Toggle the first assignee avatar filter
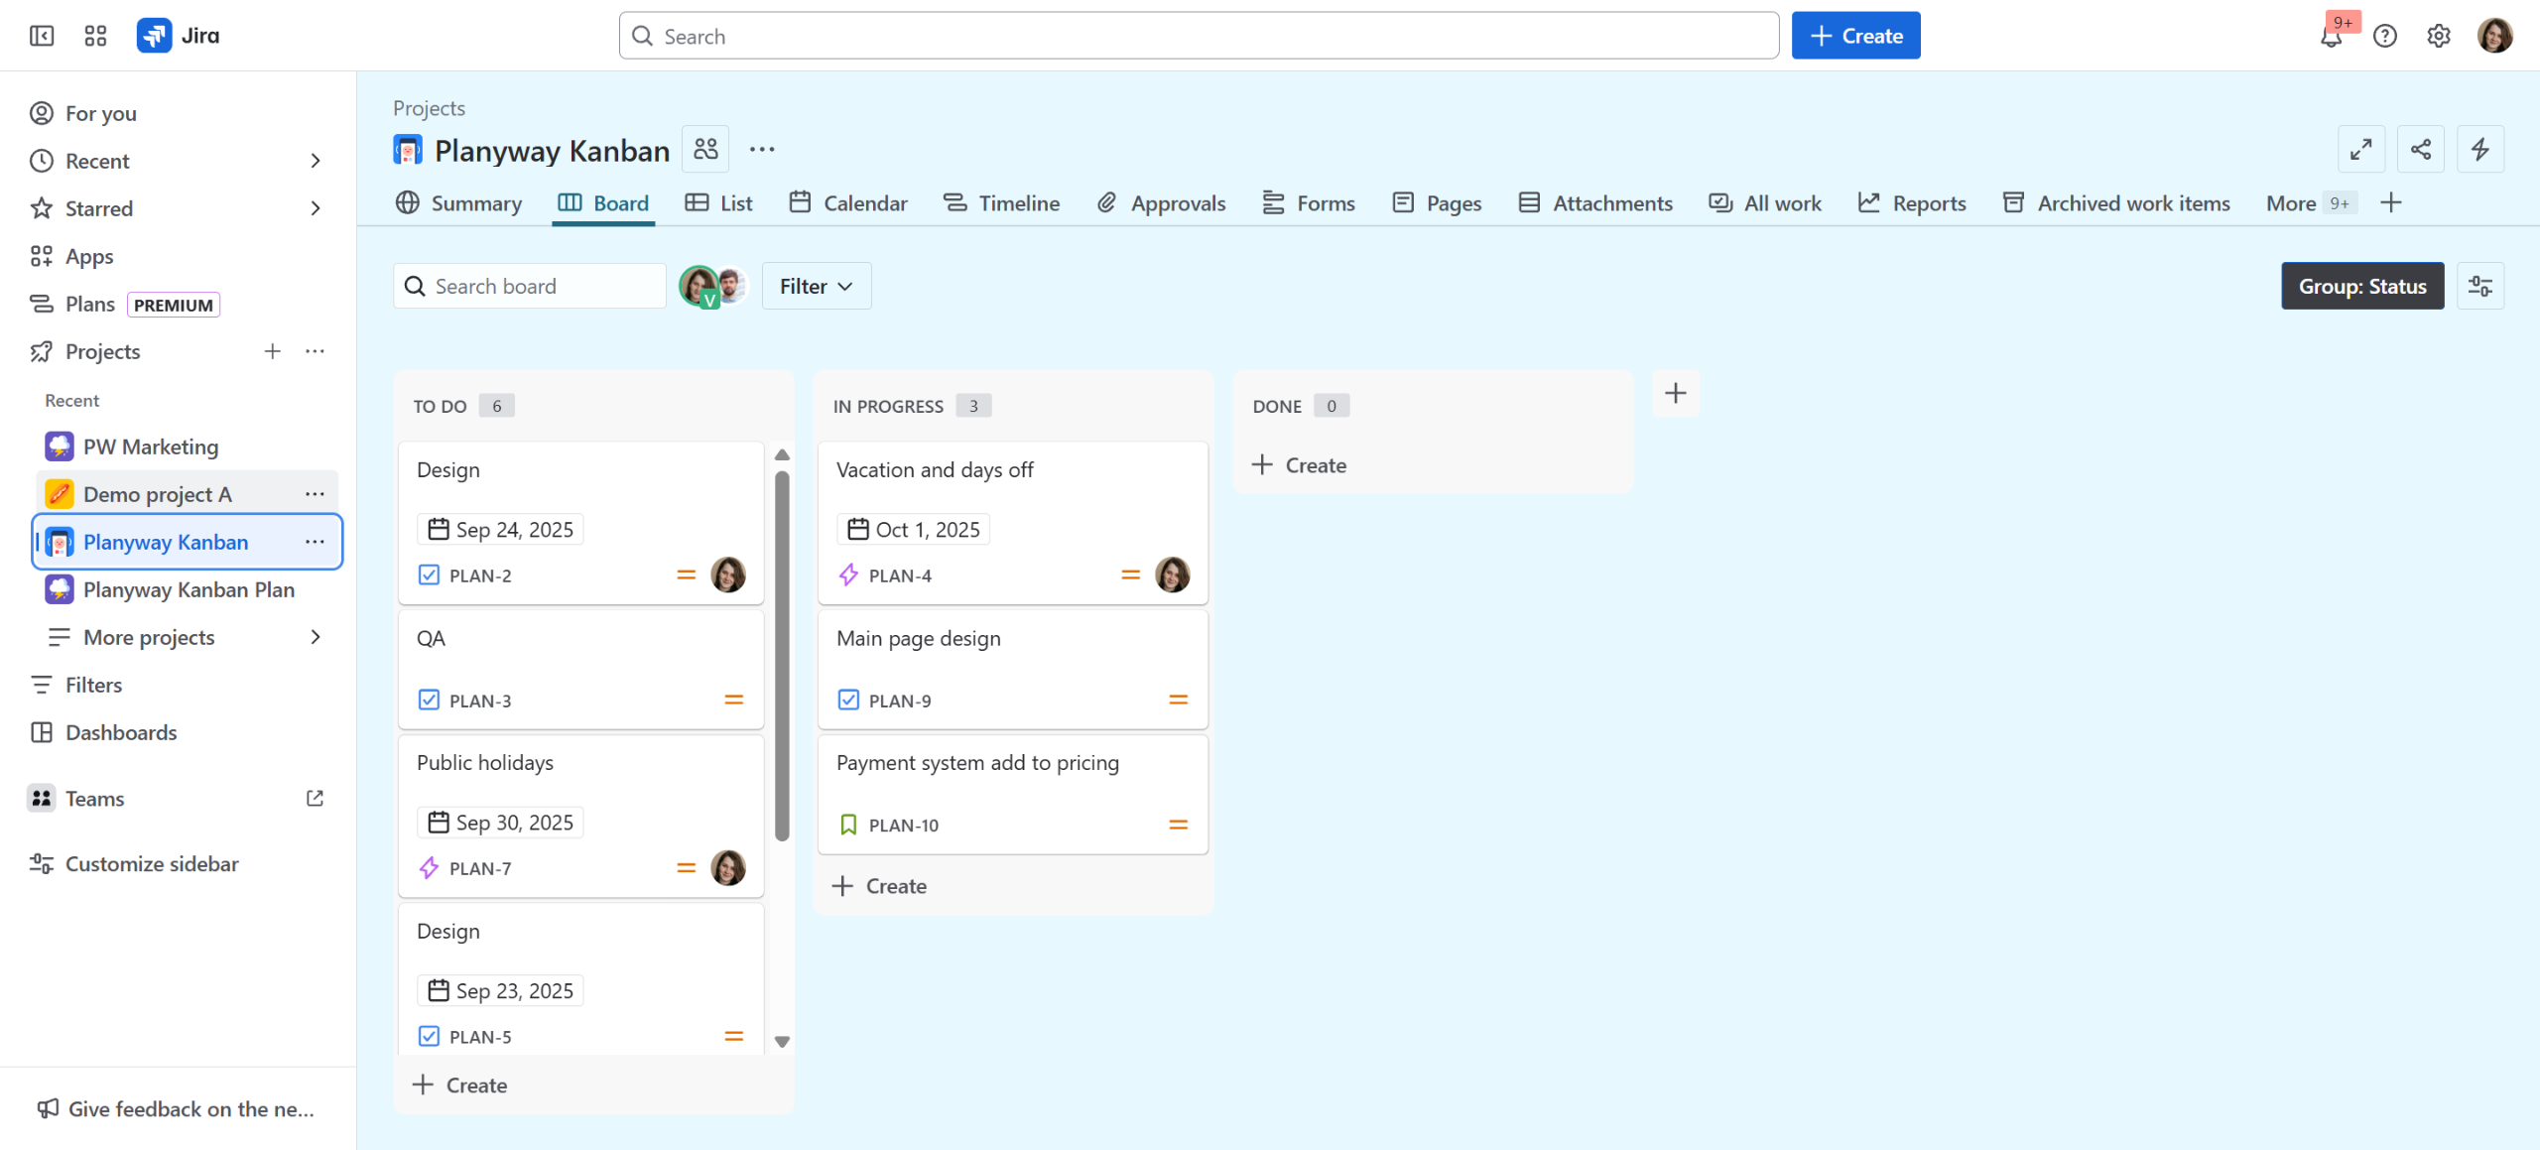 click(x=698, y=286)
